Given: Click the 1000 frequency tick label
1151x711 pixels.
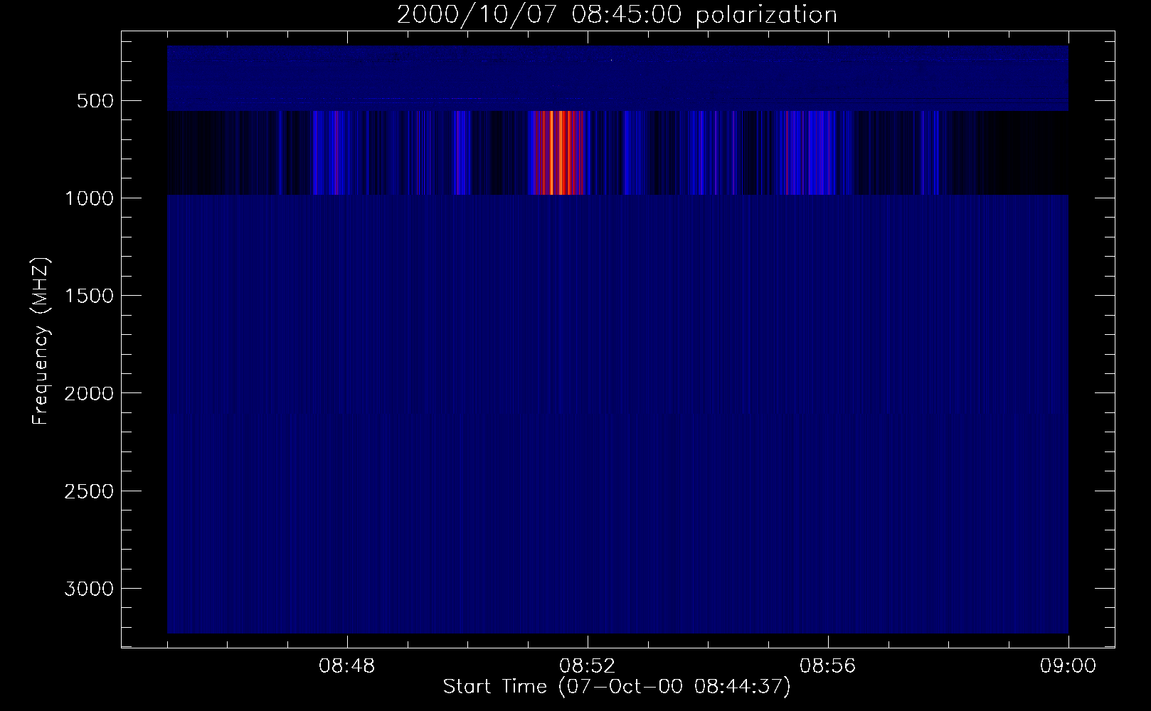Looking at the screenshot, I should 89,198.
